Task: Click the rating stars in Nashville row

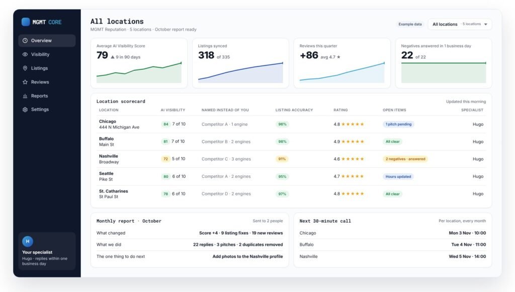Action: (x=353, y=159)
